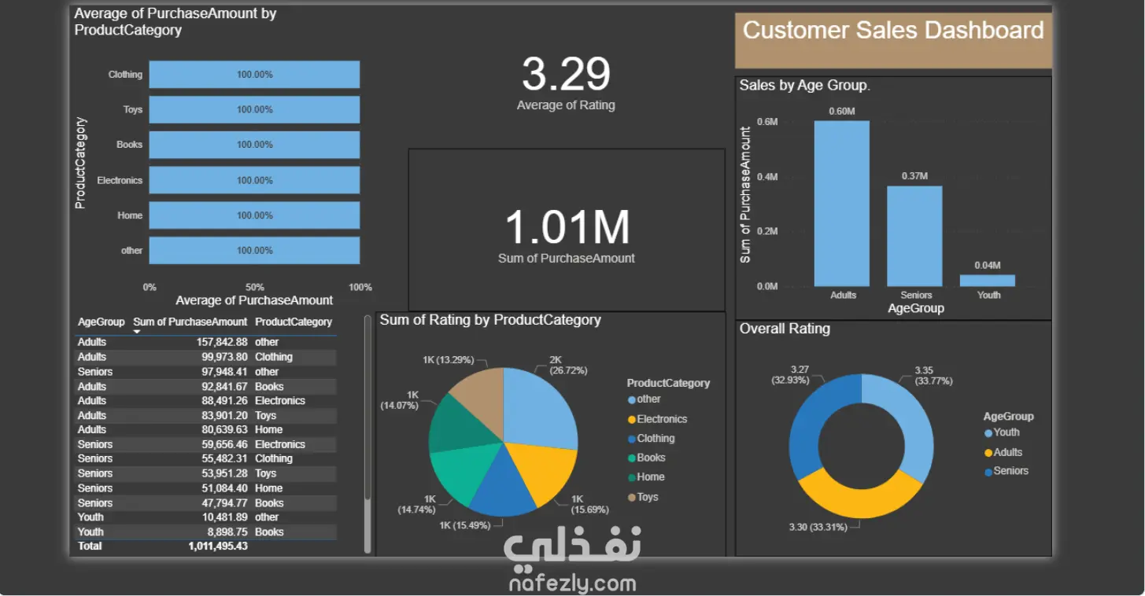The image size is (1145, 596).
Task: Select the 'other' bar in the category chart
Action: [254, 250]
